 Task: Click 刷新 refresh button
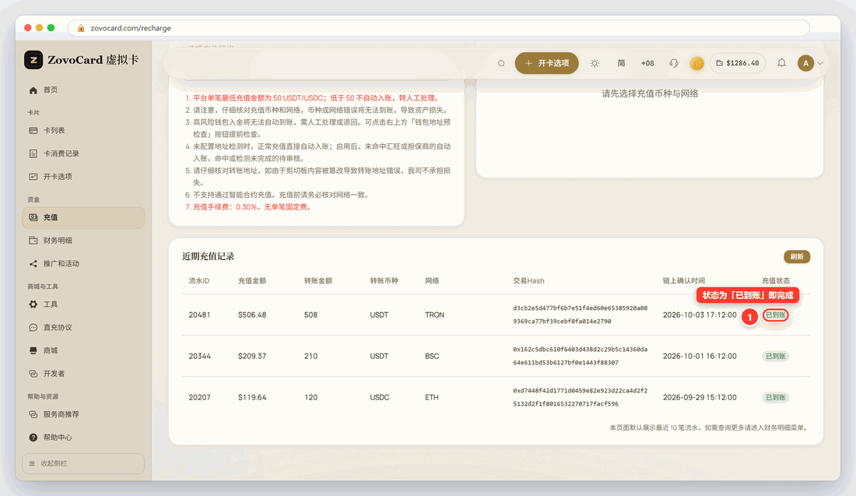click(797, 257)
